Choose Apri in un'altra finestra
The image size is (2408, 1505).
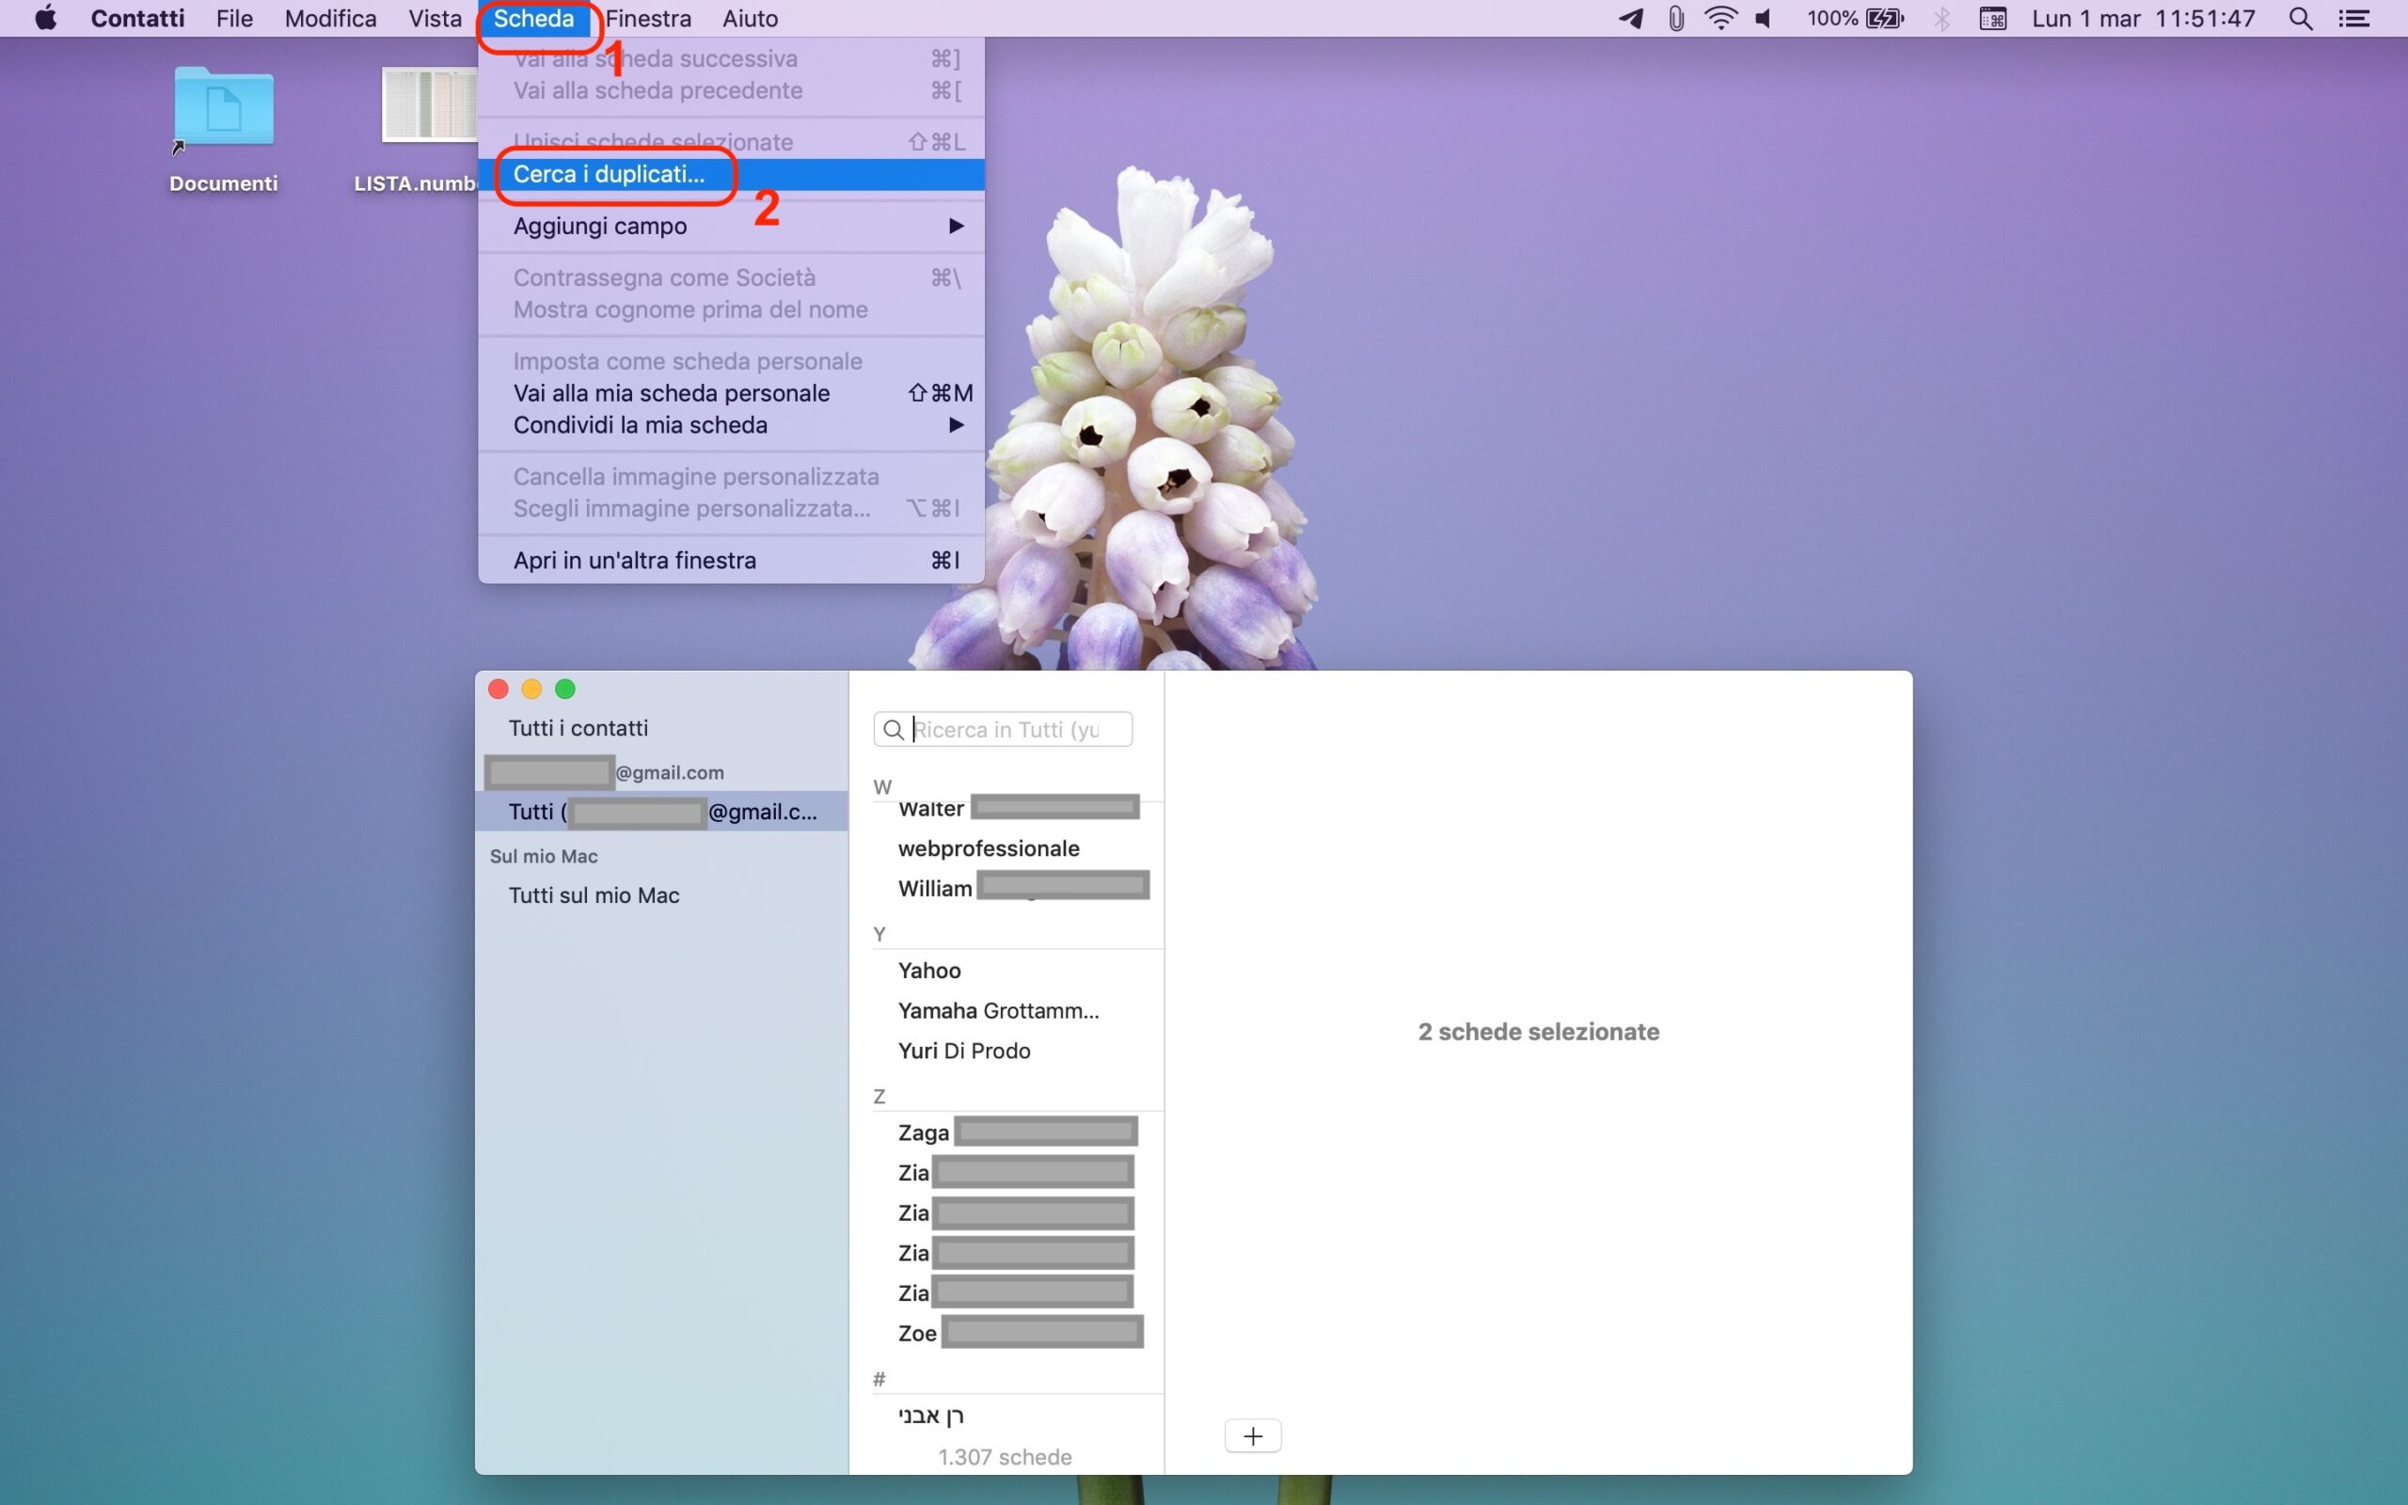pos(634,561)
